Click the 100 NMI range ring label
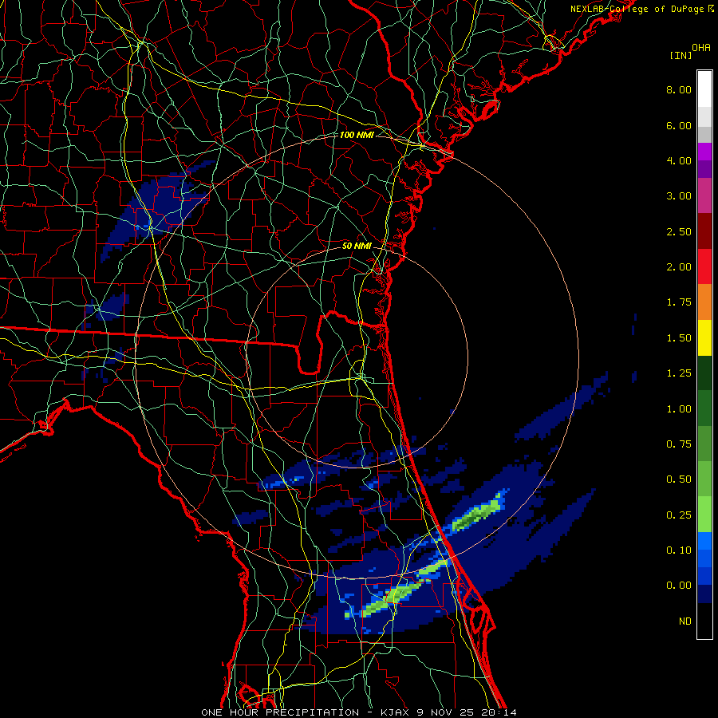Screen dimensions: 718x718 [x=357, y=135]
